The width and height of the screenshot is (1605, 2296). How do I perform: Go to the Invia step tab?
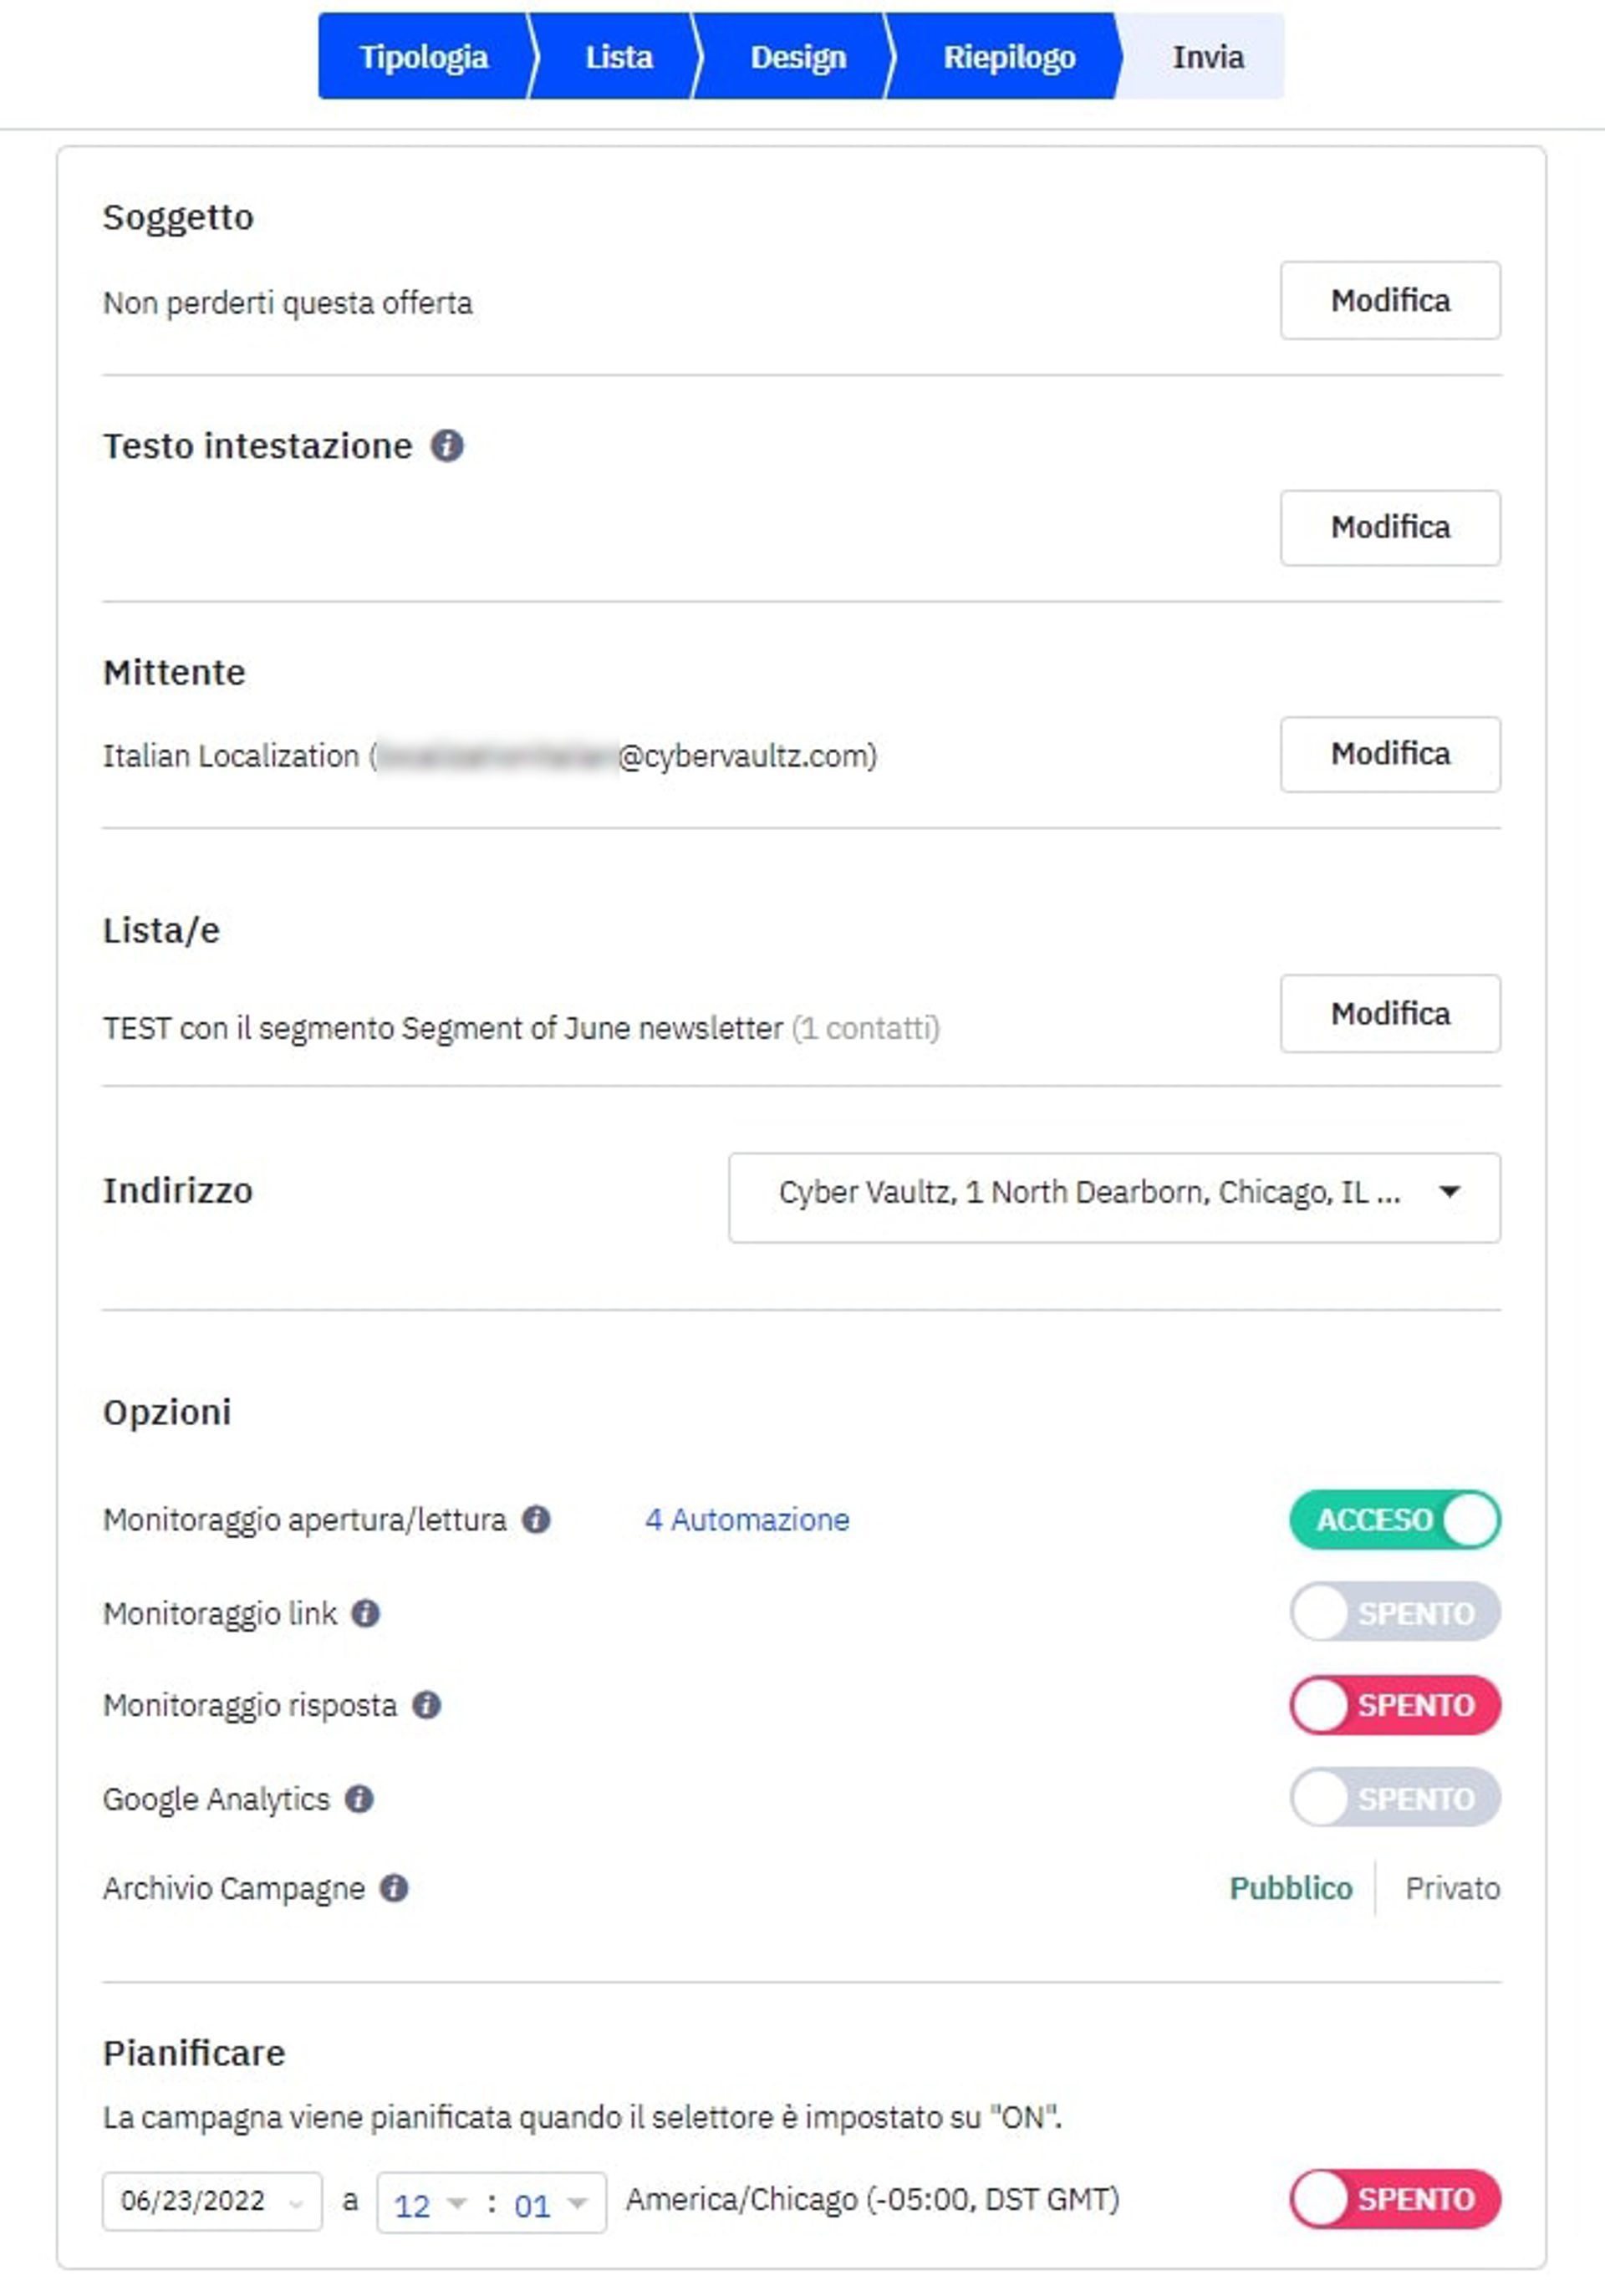1207,57
